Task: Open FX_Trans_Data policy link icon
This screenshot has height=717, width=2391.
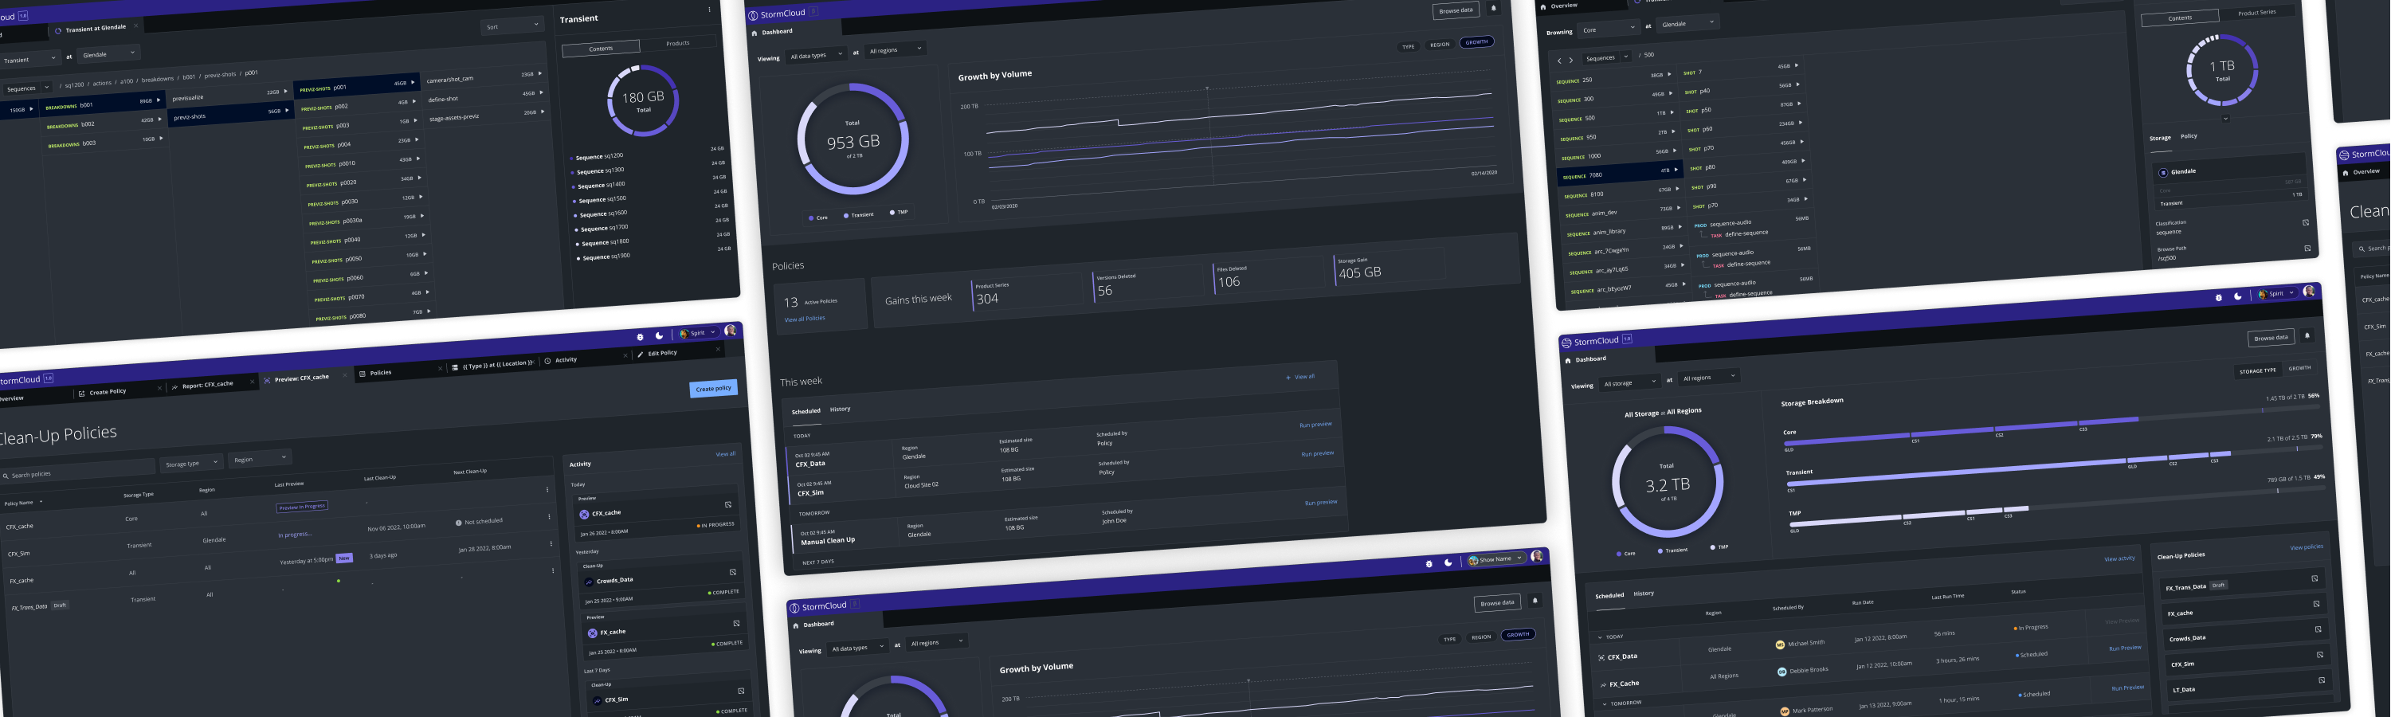Action: click(2314, 579)
